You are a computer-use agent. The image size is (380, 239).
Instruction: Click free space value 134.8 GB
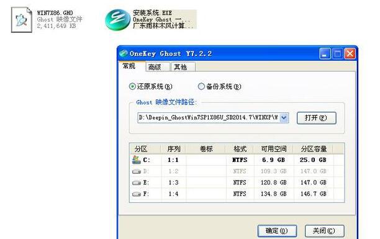[274, 194]
